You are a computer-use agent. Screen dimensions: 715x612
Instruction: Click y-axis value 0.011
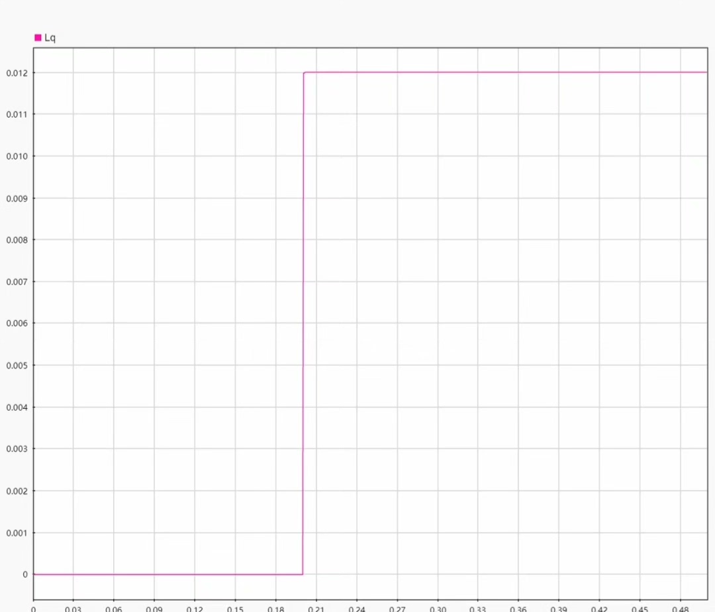pyautogui.click(x=17, y=114)
